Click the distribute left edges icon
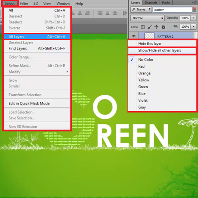Viewport: 198px width, 198px height. pyautogui.click(x=125, y=13)
